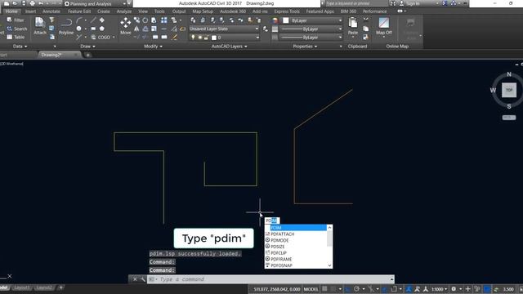The image size is (523, 294).
Task: Expand the Properties panel
Action: click(305, 47)
